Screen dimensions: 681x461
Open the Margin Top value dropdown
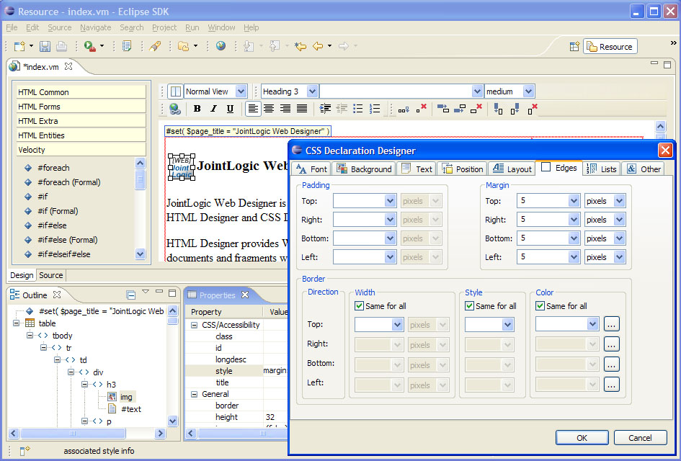tap(574, 201)
